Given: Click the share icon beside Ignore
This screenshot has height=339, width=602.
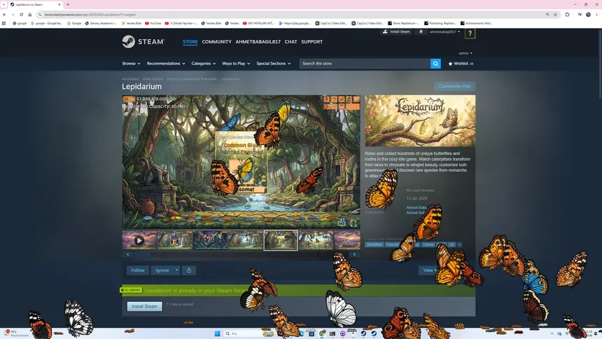Looking at the screenshot, I should pyautogui.click(x=189, y=270).
